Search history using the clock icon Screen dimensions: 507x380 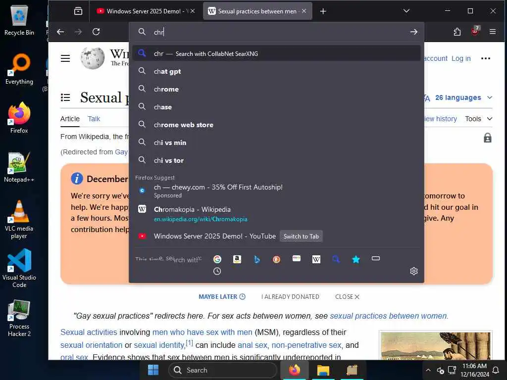[x=217, y=272]
